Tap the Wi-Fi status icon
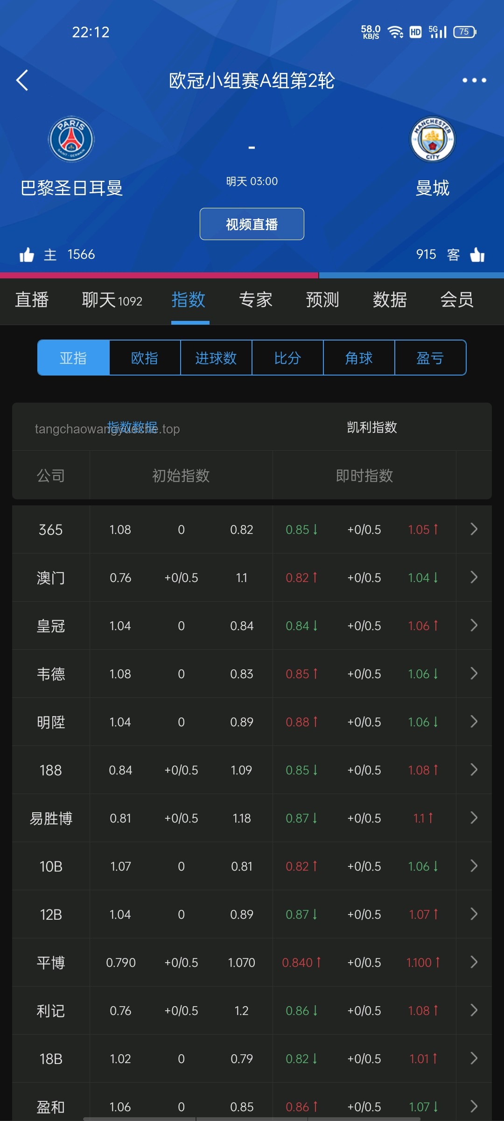The width and height of the screenshot is (504, 1121). [395, 32]
